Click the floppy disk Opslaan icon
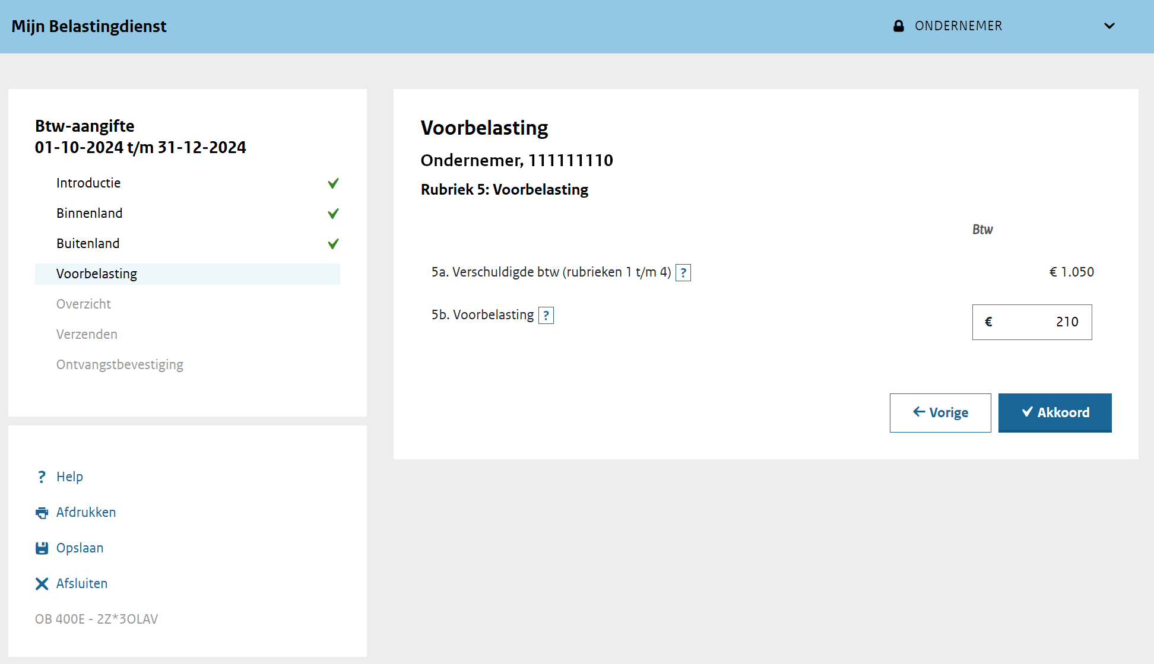 click(42, 548)
